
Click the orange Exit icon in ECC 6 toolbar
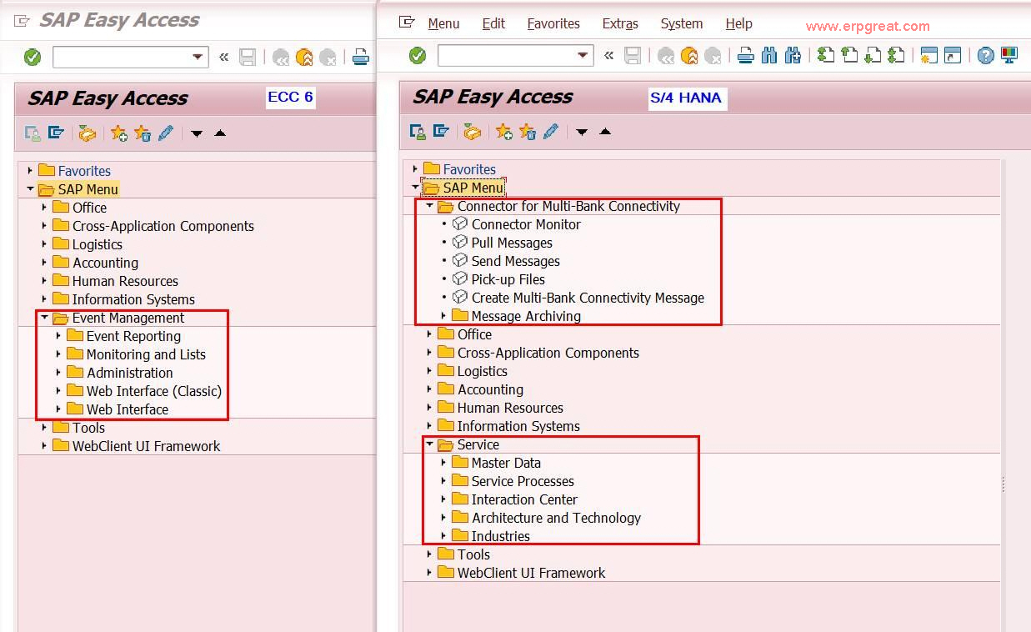pyautogui.click(x=304, y=58)
